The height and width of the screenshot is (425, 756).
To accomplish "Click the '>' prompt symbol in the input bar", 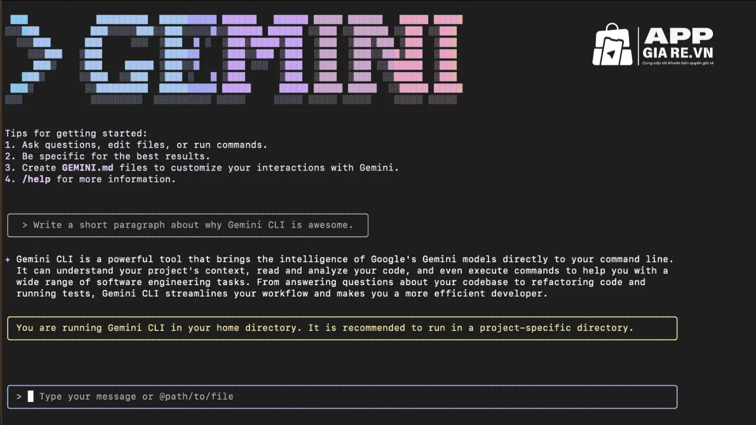I will pos(18,396).
